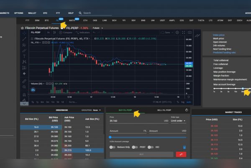Image resolution: width=251 pixels, height=168 pixels.
Task: Click the Predicted funding rate link
Action: [224, 53]
